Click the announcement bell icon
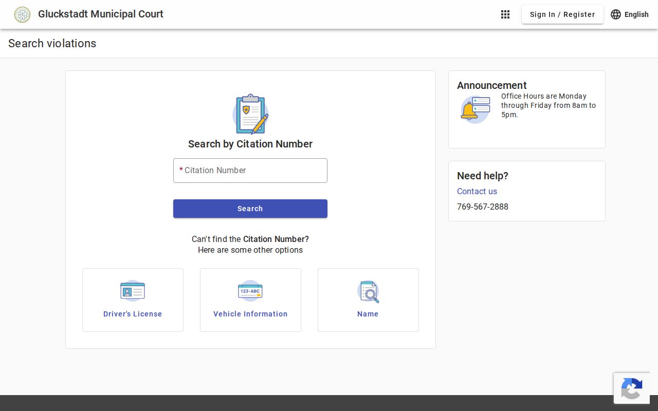658x411 pixels. [x=476, y=109]
